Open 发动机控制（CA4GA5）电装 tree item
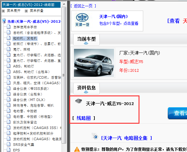The image size is (187, 152). coord(37,139)
